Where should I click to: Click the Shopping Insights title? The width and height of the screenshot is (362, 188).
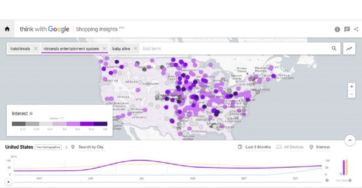tap(97, 29)
